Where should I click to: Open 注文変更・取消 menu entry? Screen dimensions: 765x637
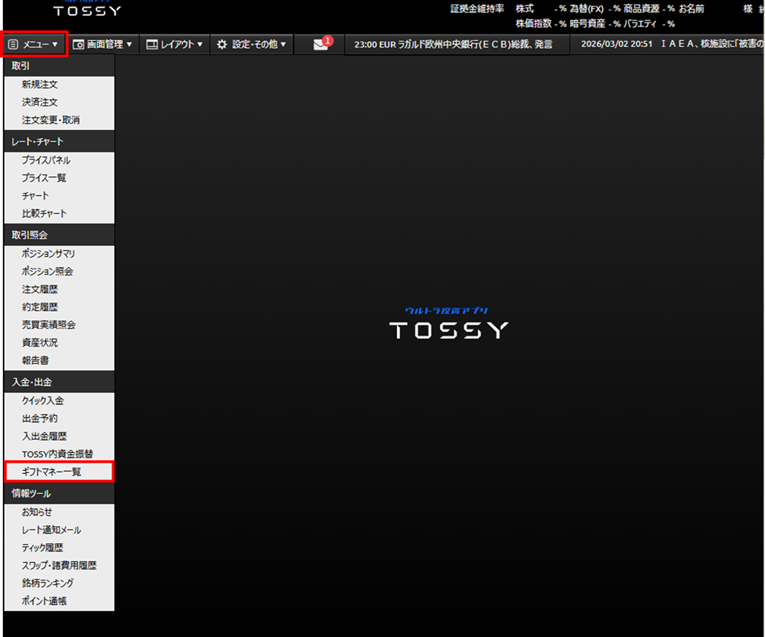51,120
